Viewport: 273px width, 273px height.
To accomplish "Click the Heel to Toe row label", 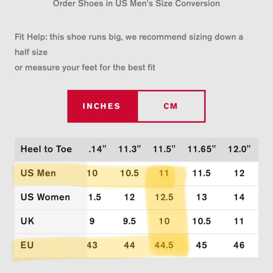I will coord(46,149).
